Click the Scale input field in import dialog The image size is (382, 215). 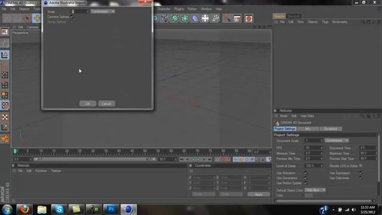click(79, 11)
